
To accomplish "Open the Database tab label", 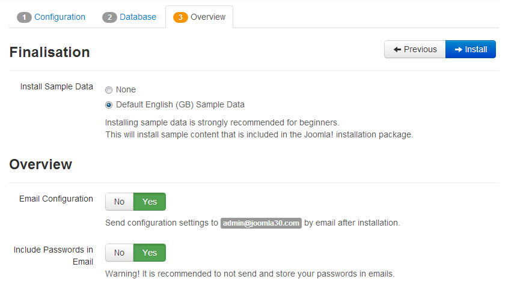I will click(138, 17).
